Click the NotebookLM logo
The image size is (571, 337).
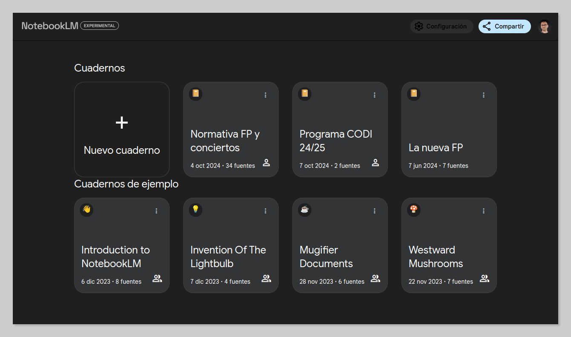[50, 26]
